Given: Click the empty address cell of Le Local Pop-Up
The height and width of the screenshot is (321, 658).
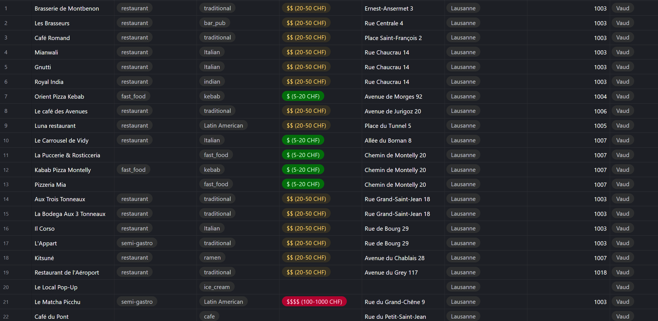Looking at the screenshot, I should pos(403,287).
